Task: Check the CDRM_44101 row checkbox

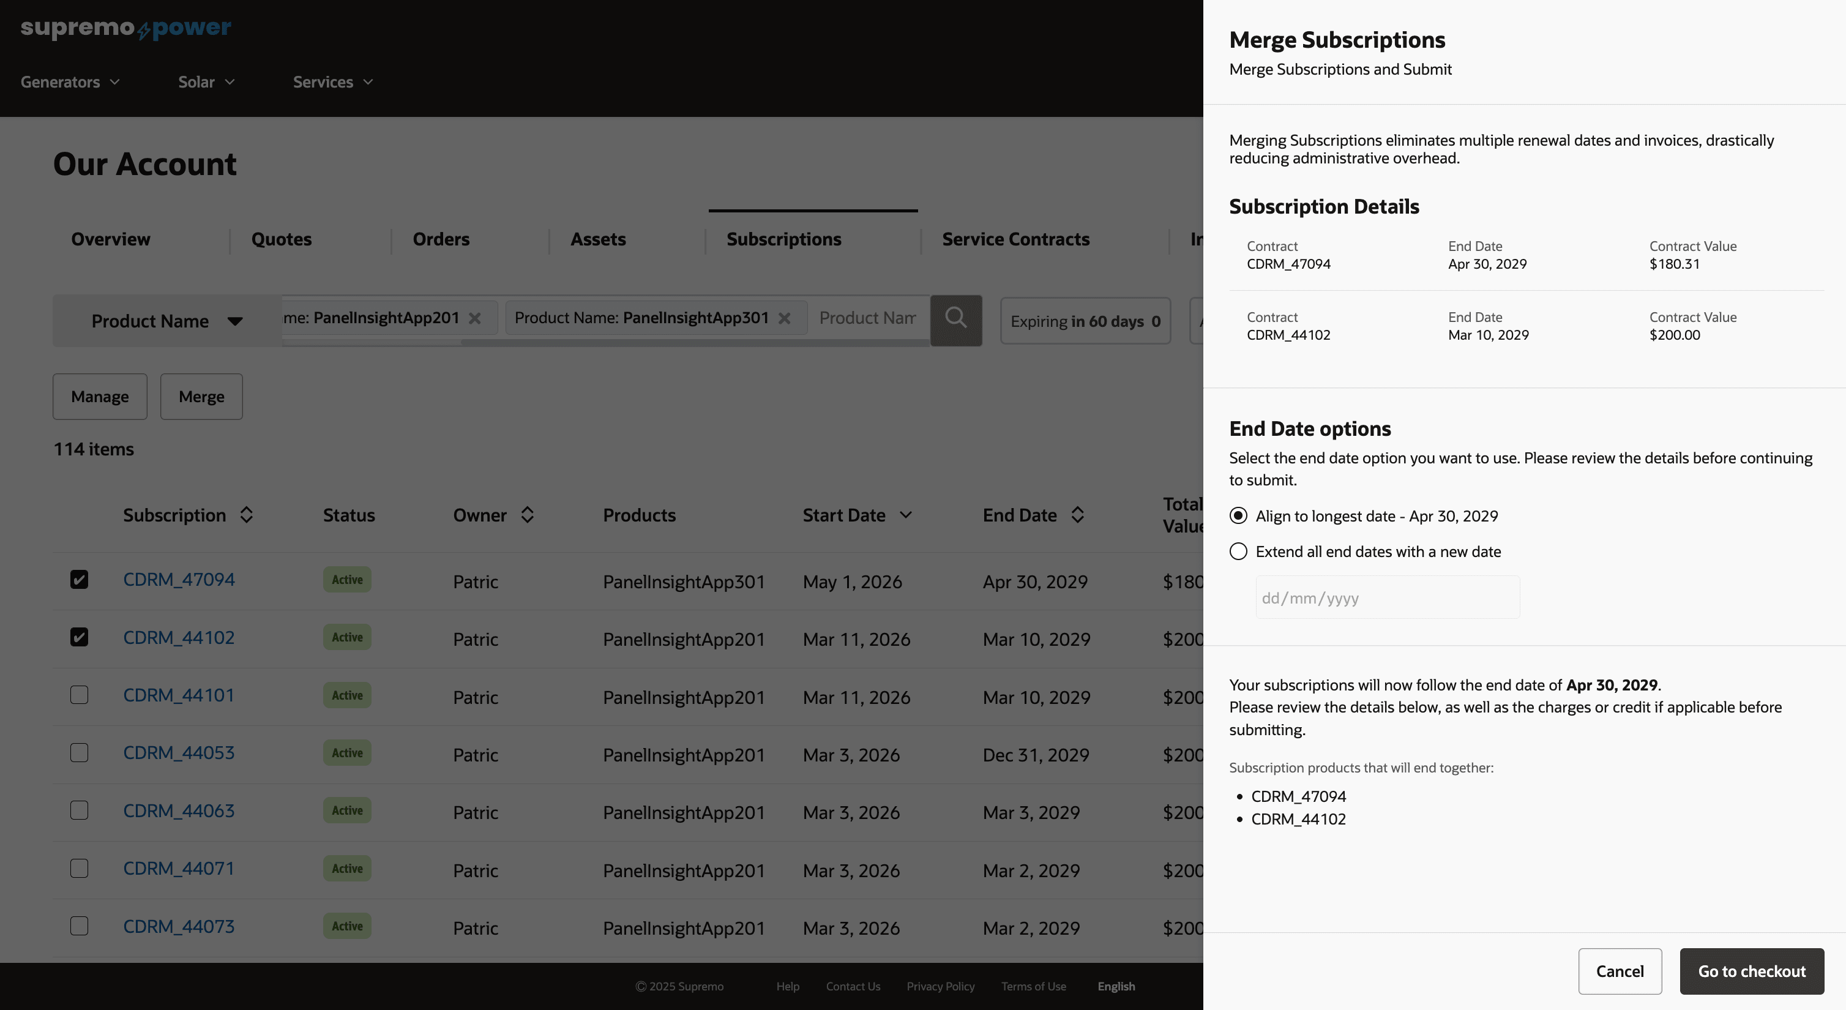Action: click(x=80, y=695)
